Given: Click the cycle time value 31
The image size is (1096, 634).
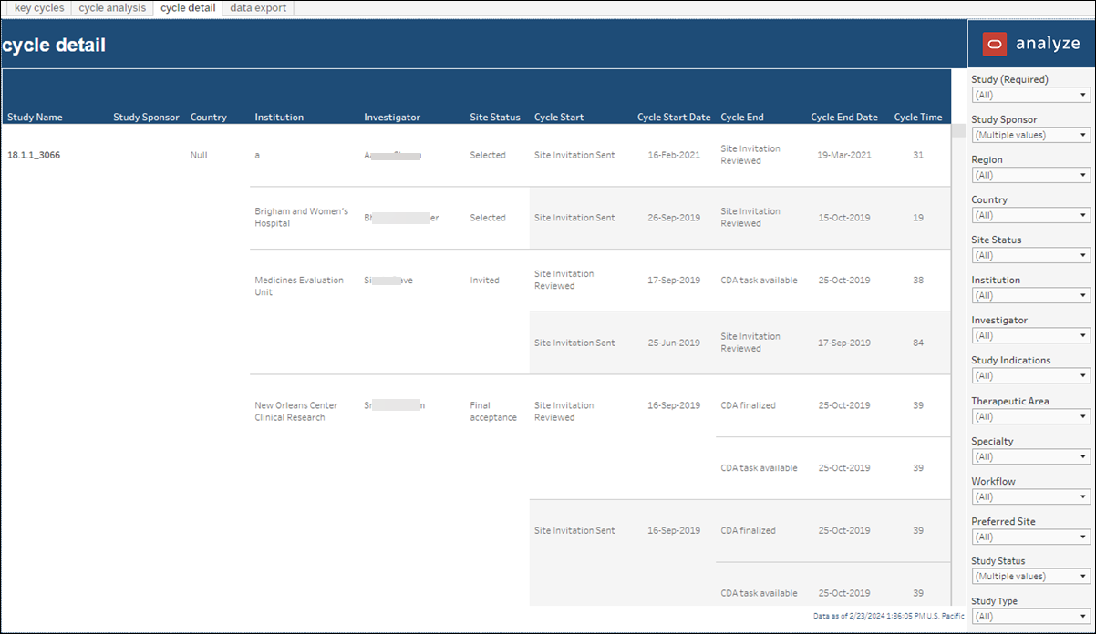Looking at the screenshot, I should coord(918,155).
